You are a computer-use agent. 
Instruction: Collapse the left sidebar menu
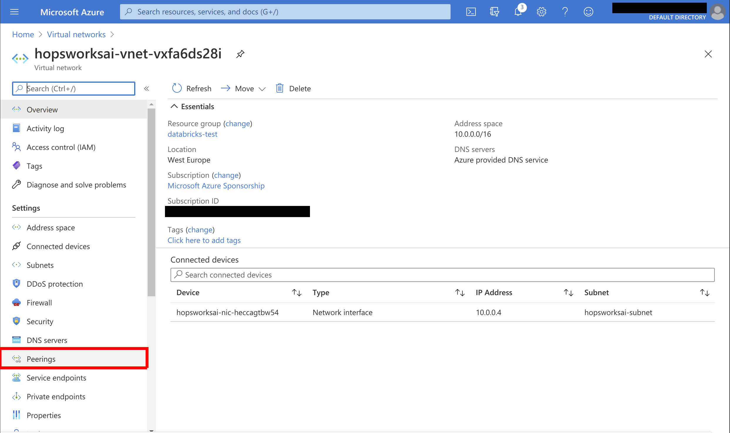pos(146,89)
